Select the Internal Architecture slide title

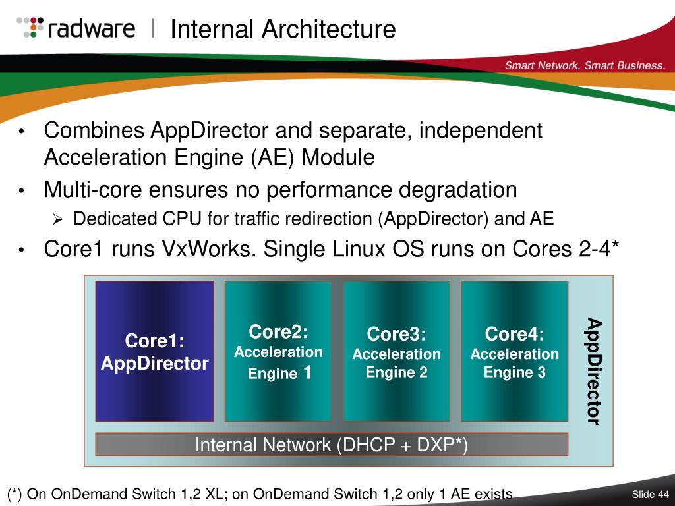283,29
